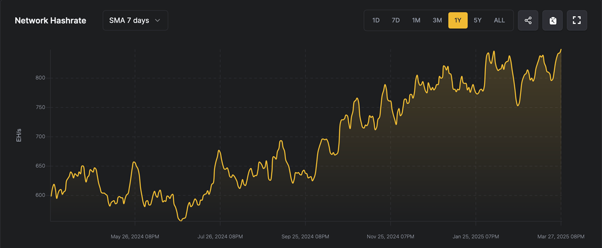Expand the SMA 7 days dropdown
Image resolution: width=602 pixels, height=248 pixels.
pos(135,20)
